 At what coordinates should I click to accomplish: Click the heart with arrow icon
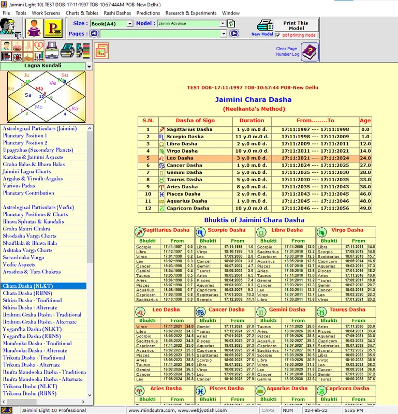[39, 46]
